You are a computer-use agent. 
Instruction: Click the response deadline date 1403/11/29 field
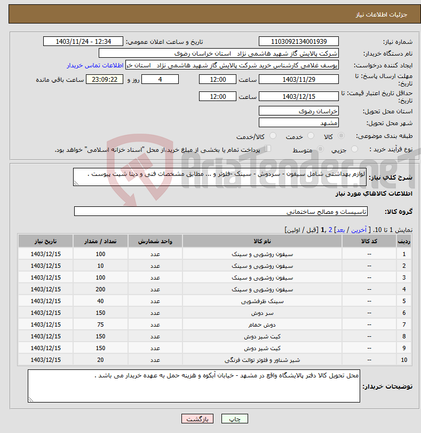[299, 80]
